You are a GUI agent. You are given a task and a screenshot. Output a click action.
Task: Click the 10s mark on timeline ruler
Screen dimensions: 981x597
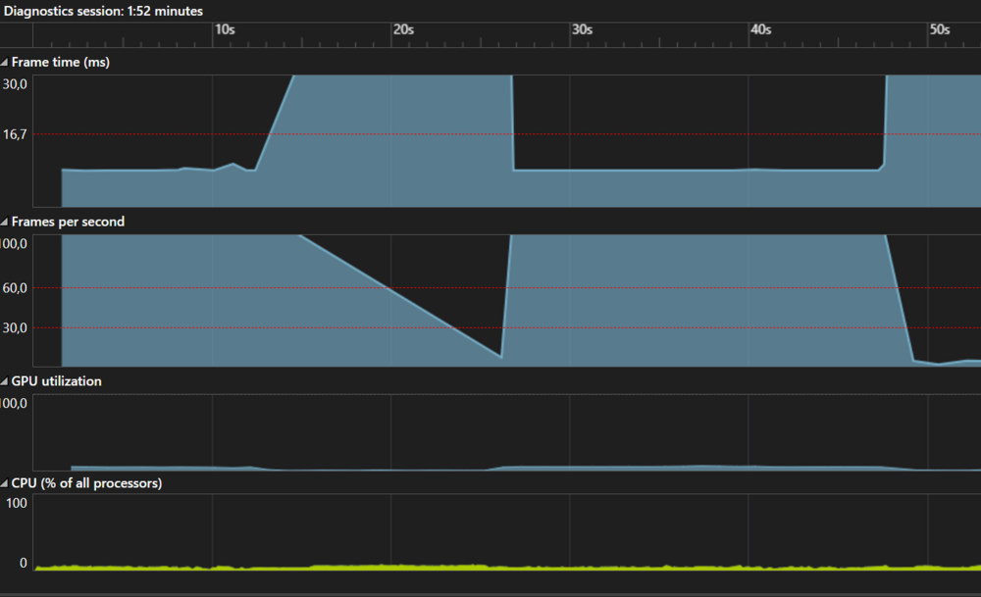(225, 29)
